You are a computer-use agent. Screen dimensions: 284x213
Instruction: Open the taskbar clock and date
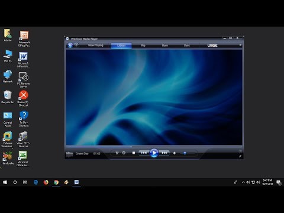[267, 182]
